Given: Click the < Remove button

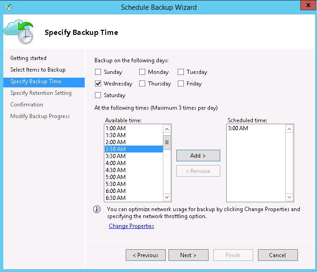Looking at the screenshot, I should pos(198,171).
